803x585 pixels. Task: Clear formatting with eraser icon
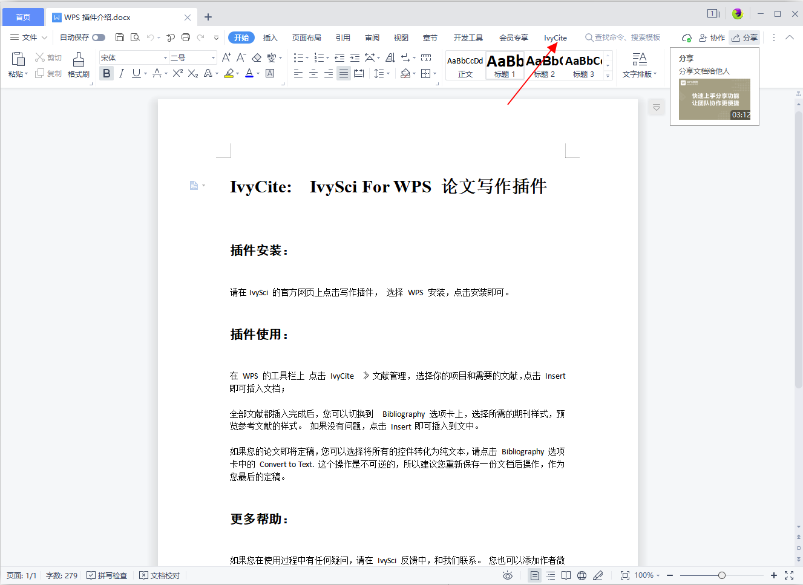(x=257, y=57)
